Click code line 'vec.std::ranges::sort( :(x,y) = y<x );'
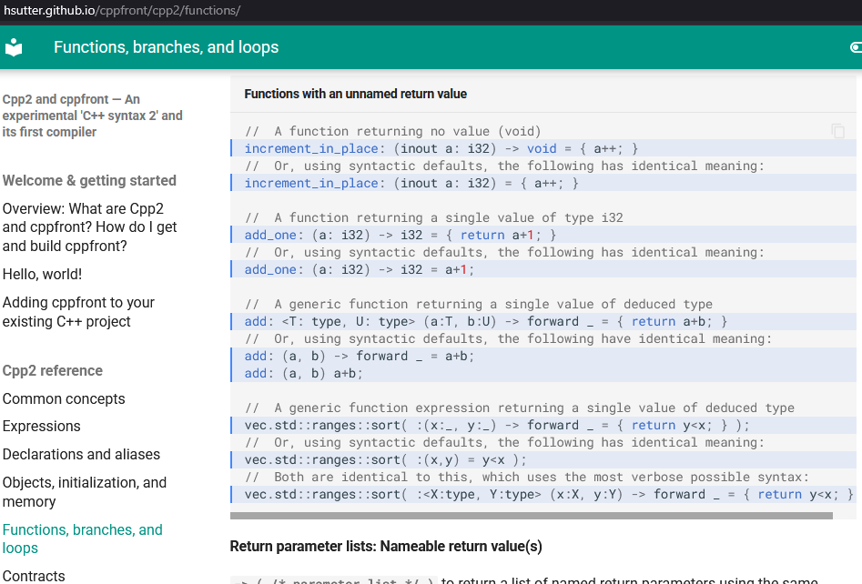Image resolution: width=862 pixels, height=584 pixels. coord(385,460)
